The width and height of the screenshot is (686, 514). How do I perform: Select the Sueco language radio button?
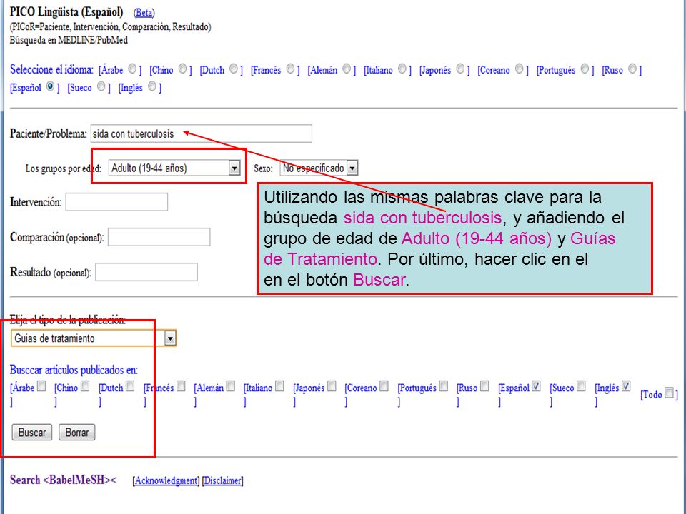point(101,86)
